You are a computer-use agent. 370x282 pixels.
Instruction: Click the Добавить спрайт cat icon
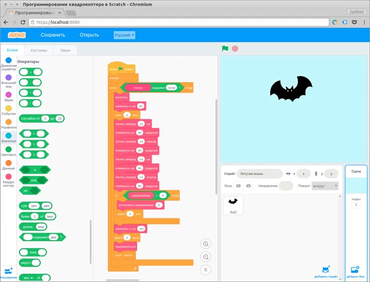pyautogui.click(x=326, y=269)
